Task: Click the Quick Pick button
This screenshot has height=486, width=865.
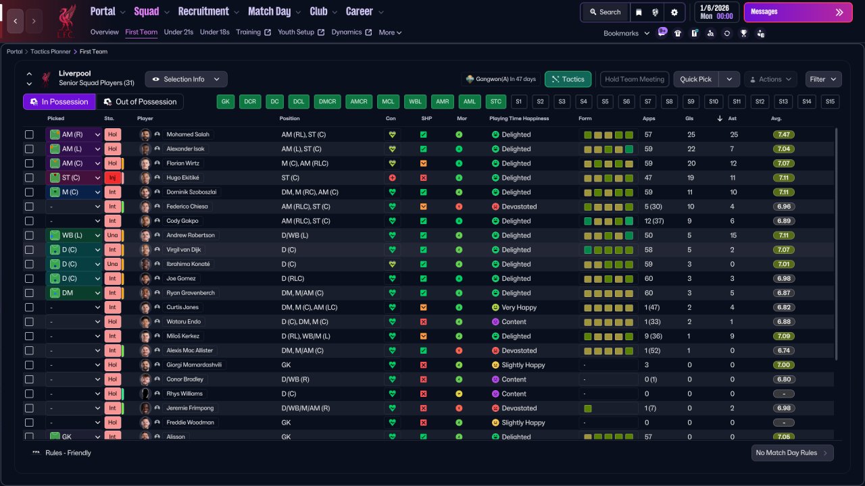Action: [696, 79]
